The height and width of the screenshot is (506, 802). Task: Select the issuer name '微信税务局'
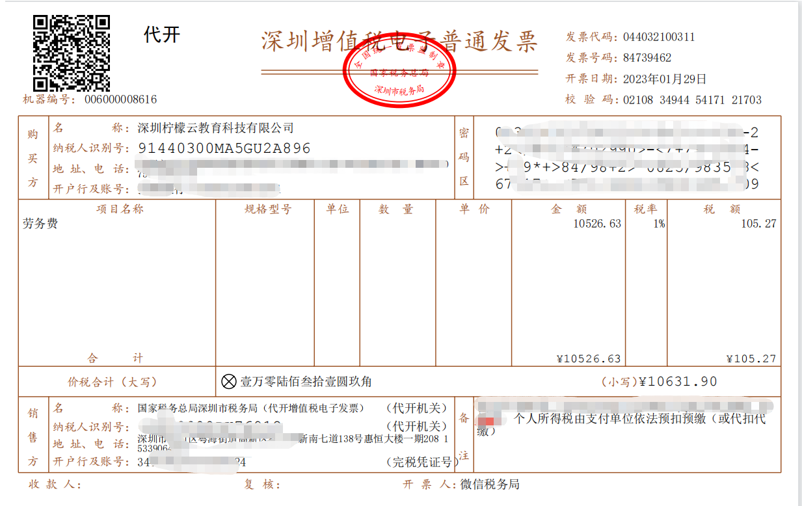pos(490,485)
